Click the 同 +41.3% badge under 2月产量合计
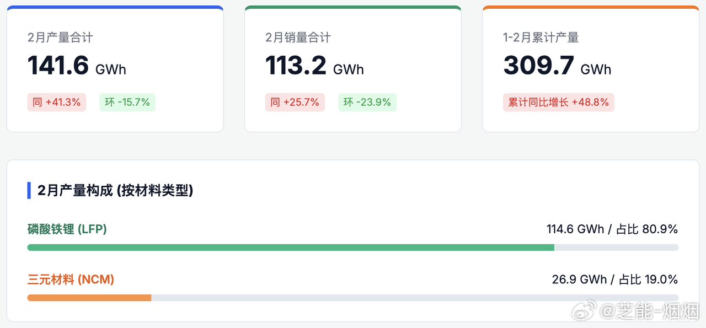The width and height of the screenshot is (706, 328). tap(57, 103)
